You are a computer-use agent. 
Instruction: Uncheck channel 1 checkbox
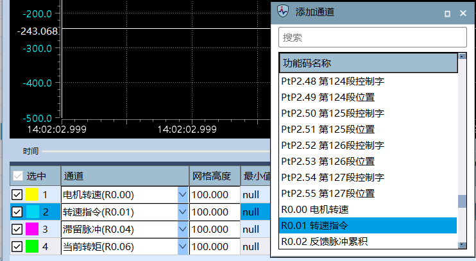(x=17, y=194)
